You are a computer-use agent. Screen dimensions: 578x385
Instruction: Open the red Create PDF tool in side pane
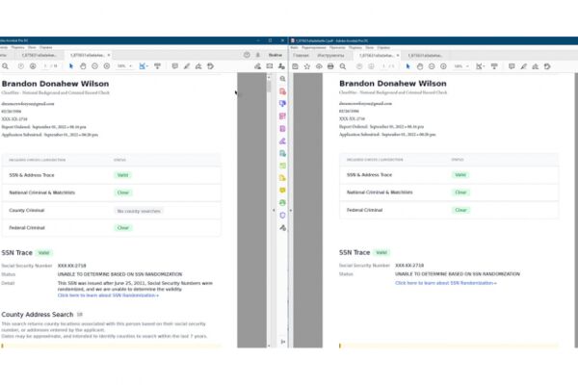[282, 91]
